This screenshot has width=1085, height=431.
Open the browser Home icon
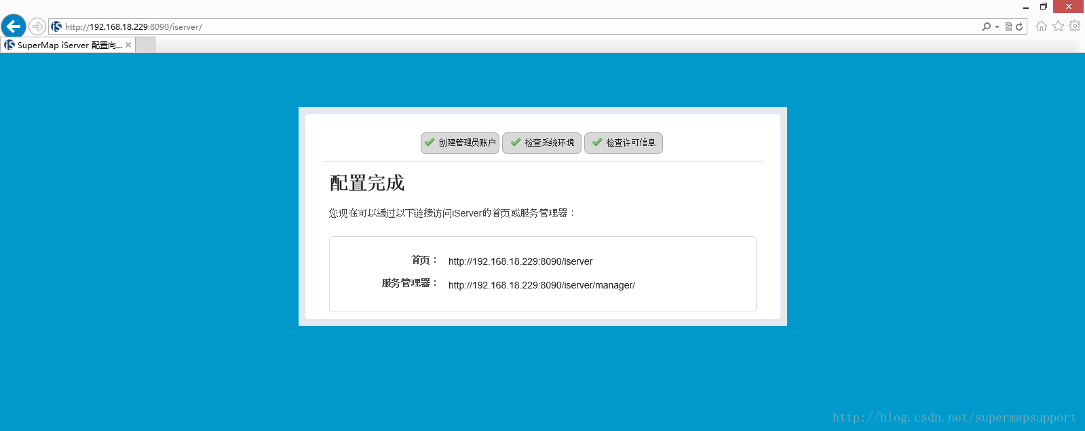(x=1042, y=26)
